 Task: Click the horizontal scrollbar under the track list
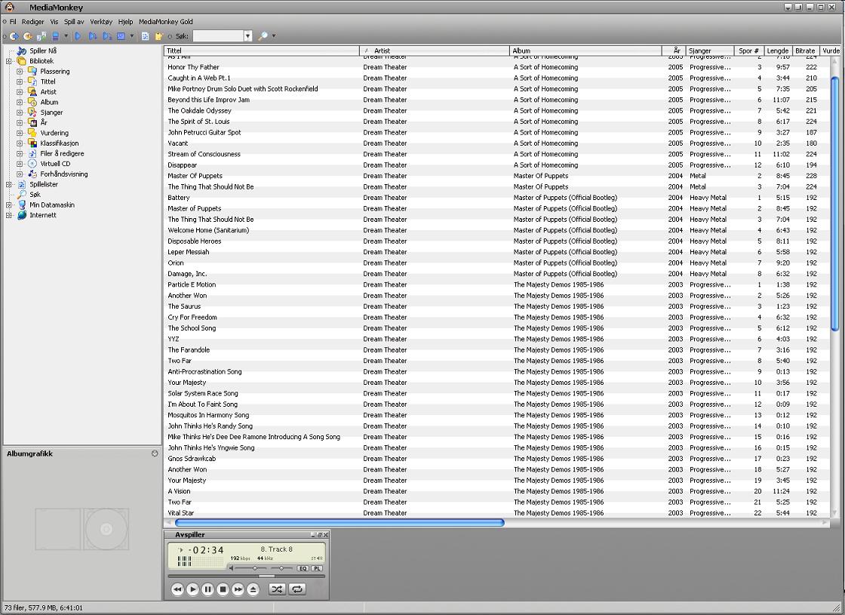coord(340,522)
